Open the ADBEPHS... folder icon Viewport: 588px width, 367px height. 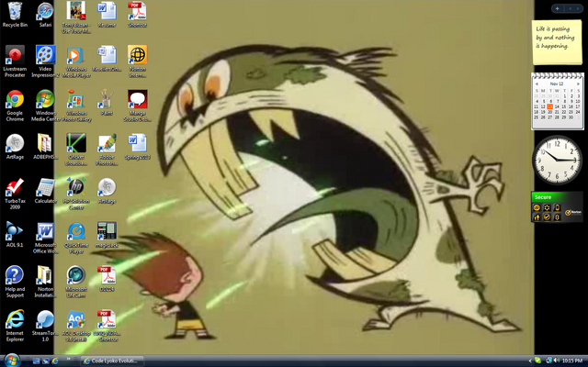coord(45,147)
